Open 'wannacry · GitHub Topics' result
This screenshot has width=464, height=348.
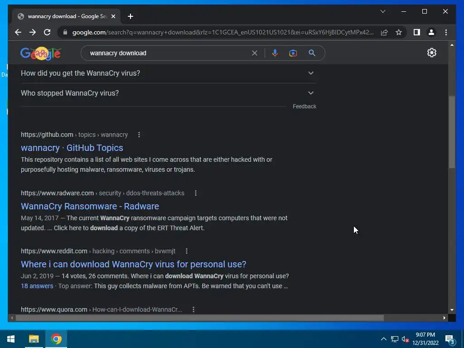72,148
